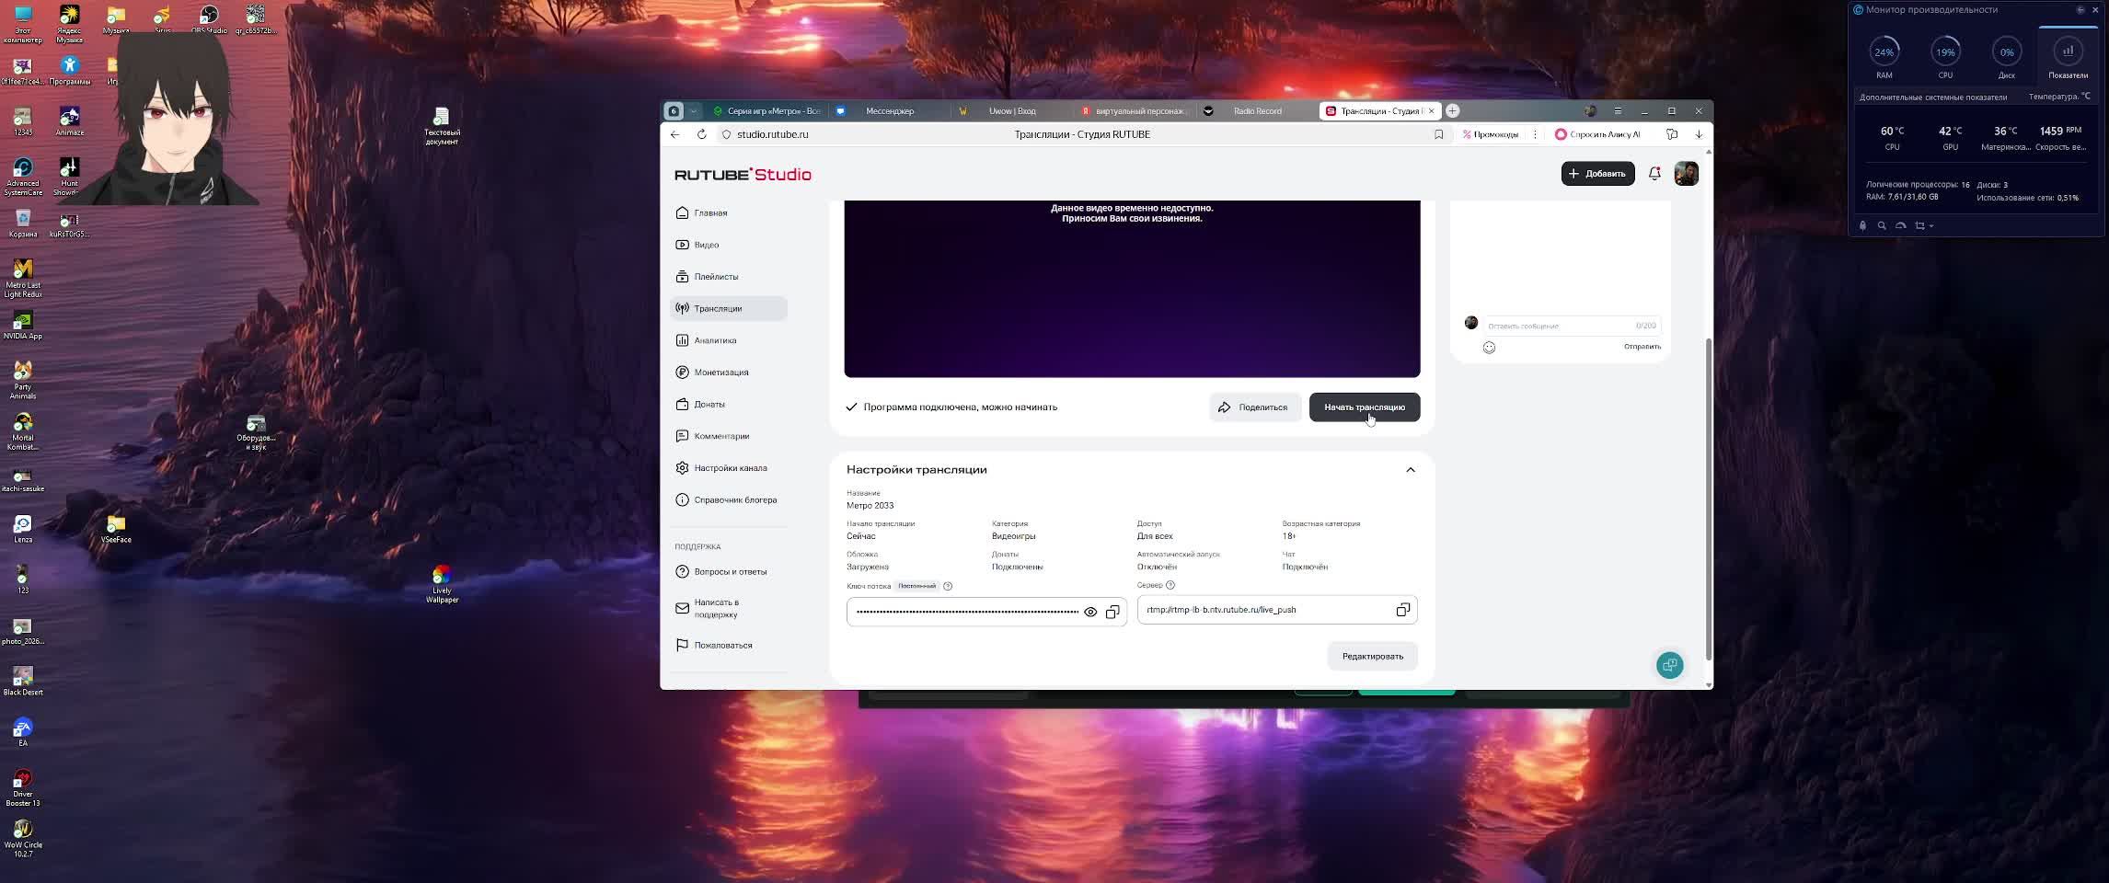Close the Трансляции browser tab

click(1431, 111)
